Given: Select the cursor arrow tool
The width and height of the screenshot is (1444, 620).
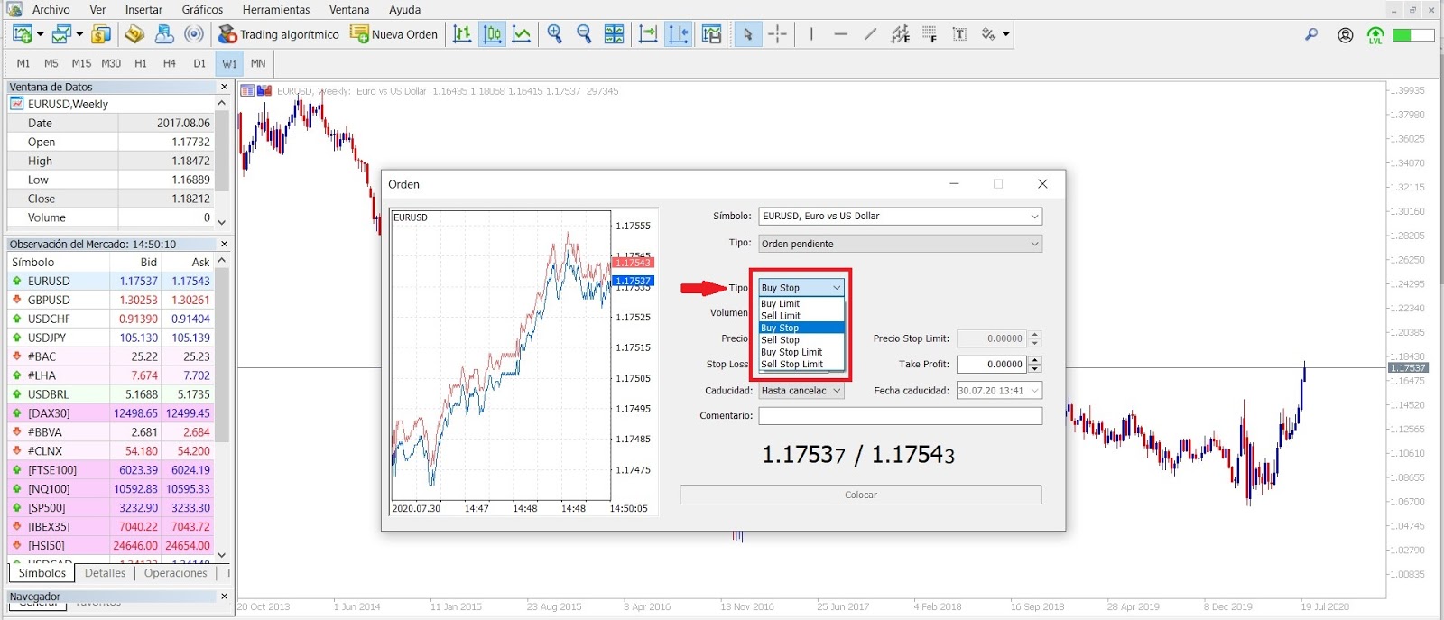Looking at the screenshot, I should (x=747, y=34).
